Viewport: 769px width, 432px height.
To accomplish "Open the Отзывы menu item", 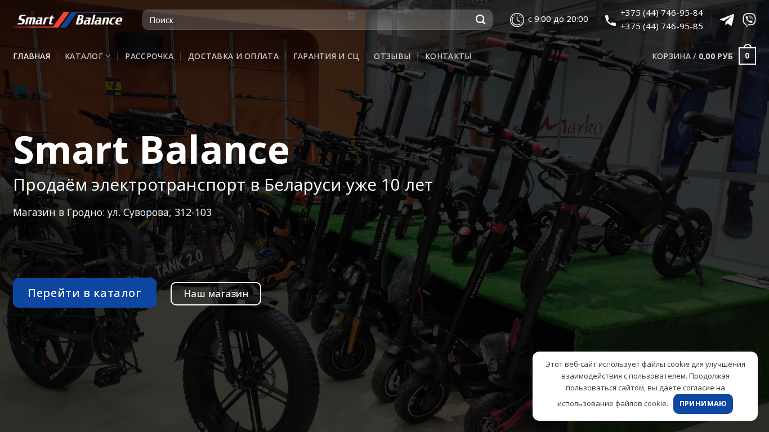I will coord(392,56).
